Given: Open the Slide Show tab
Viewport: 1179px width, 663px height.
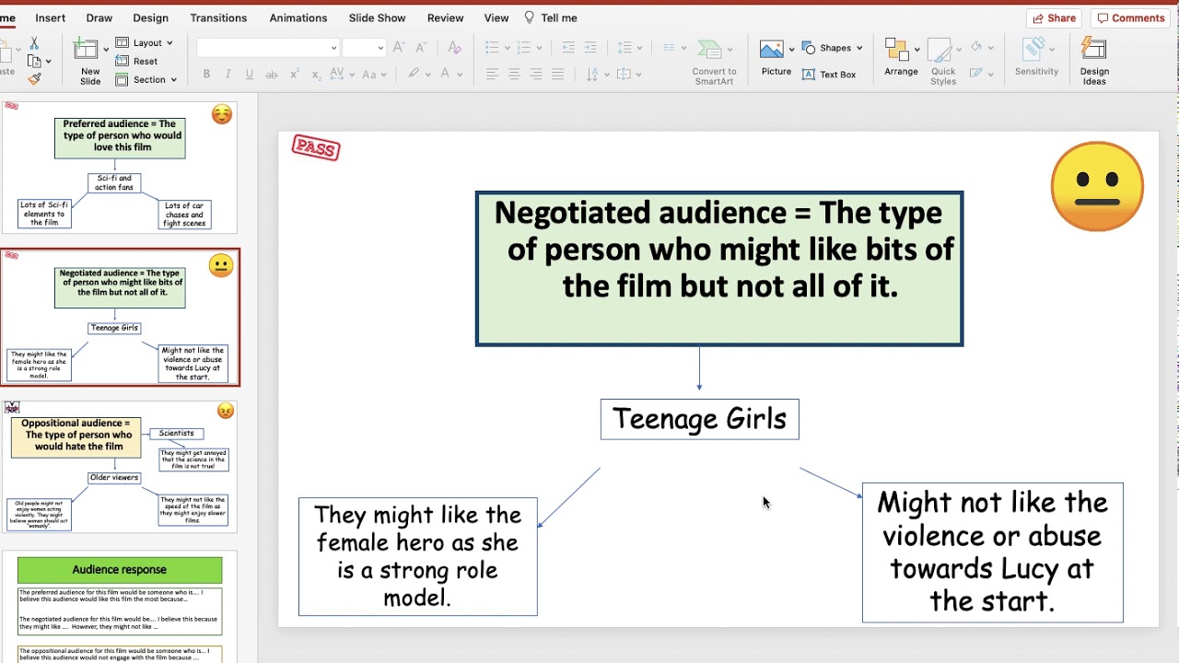Looking at the screenshot, I should 377,17.
